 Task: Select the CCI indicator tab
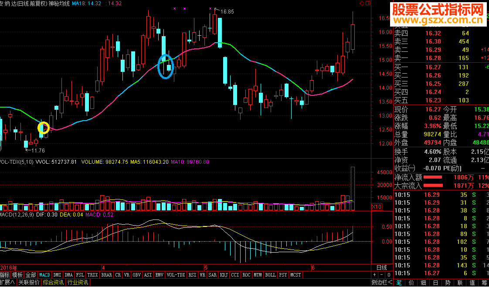tap(235, 275)
